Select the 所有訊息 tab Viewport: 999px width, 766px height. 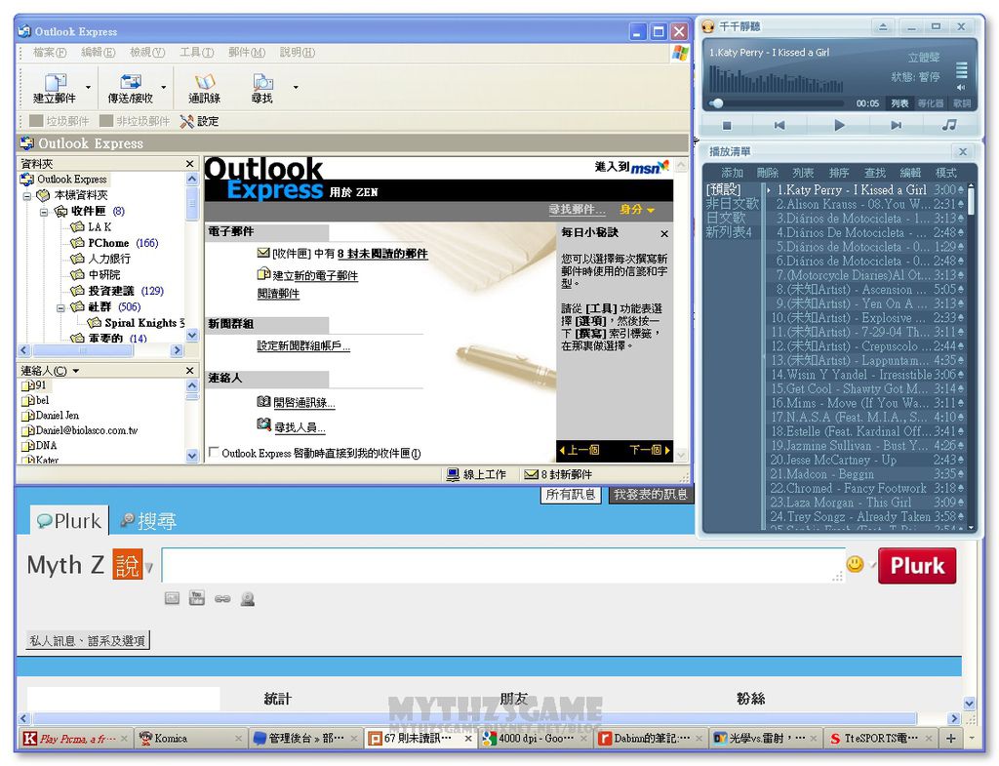pos(571,495)
